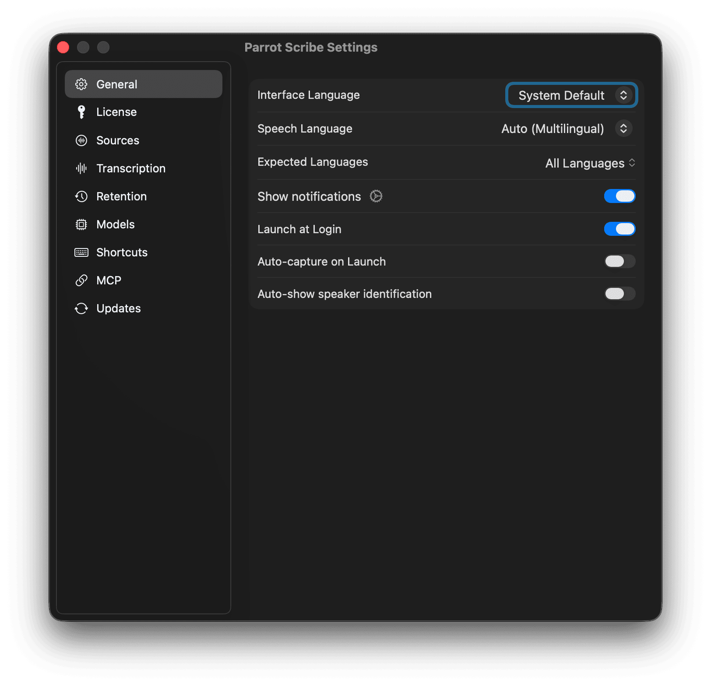Click the Retention clock icon

[x=81, y=196]
